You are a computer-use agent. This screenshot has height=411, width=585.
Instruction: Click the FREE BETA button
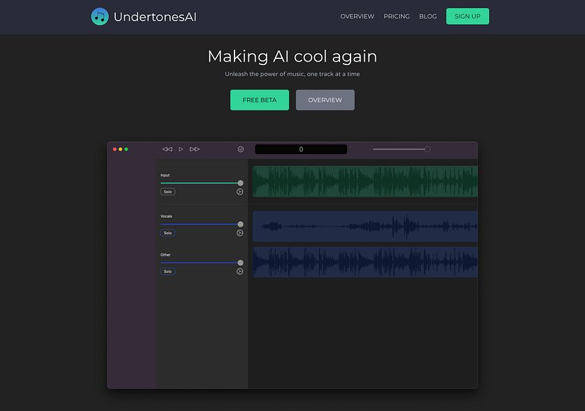click(x=259, y=99)
